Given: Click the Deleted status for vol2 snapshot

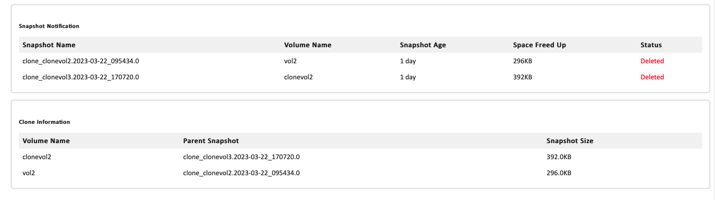Looking at the screenshot, I should (652, 61).
